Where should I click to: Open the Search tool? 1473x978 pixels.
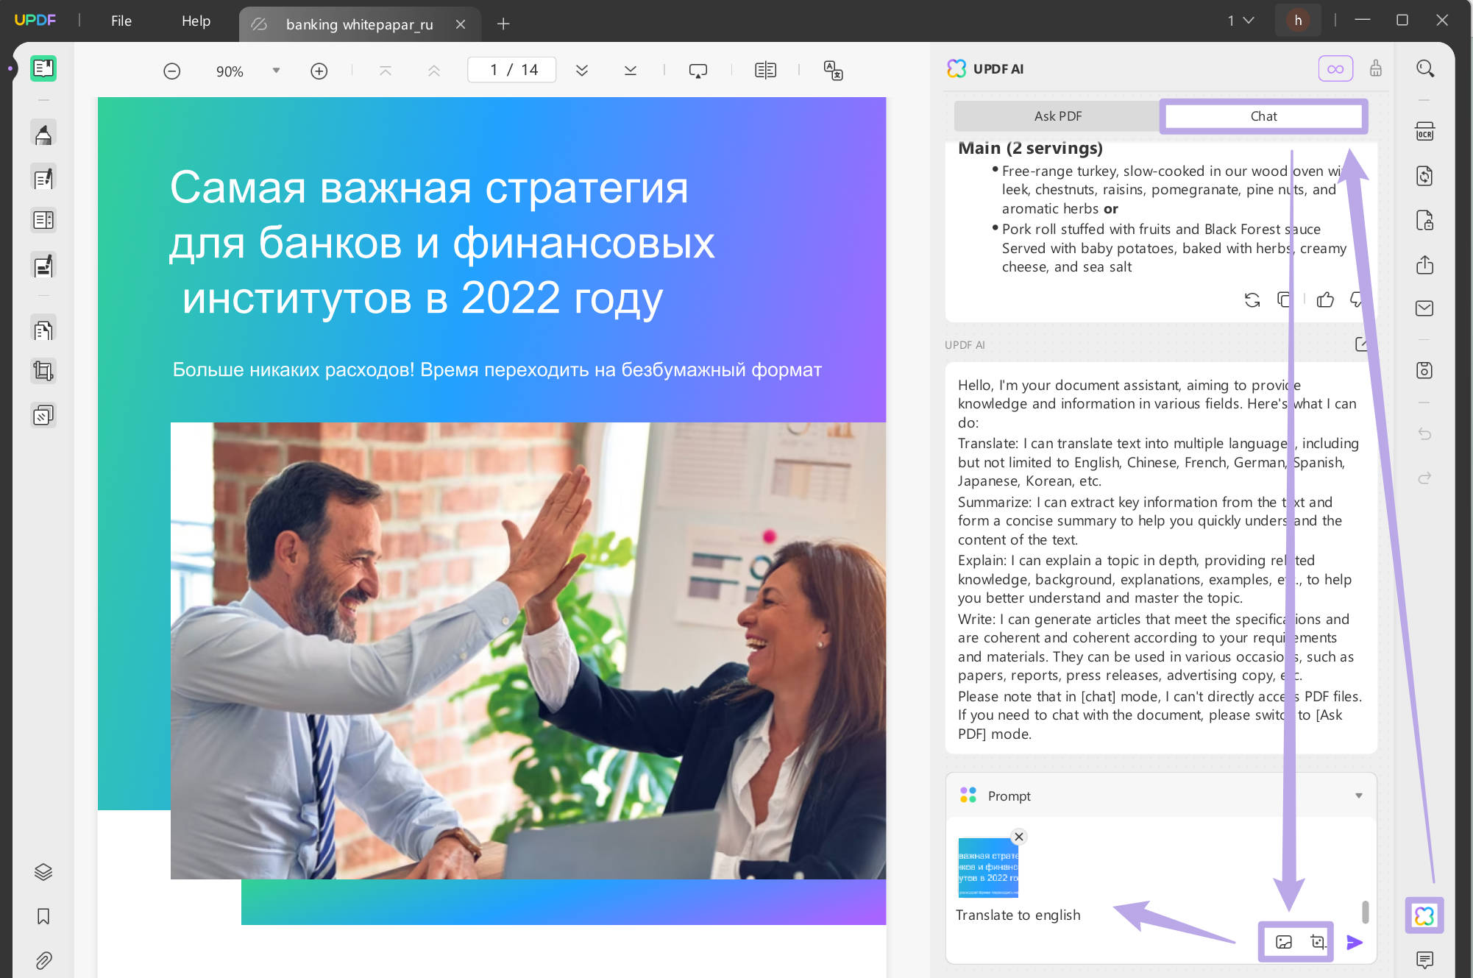tap(1425, 68)
